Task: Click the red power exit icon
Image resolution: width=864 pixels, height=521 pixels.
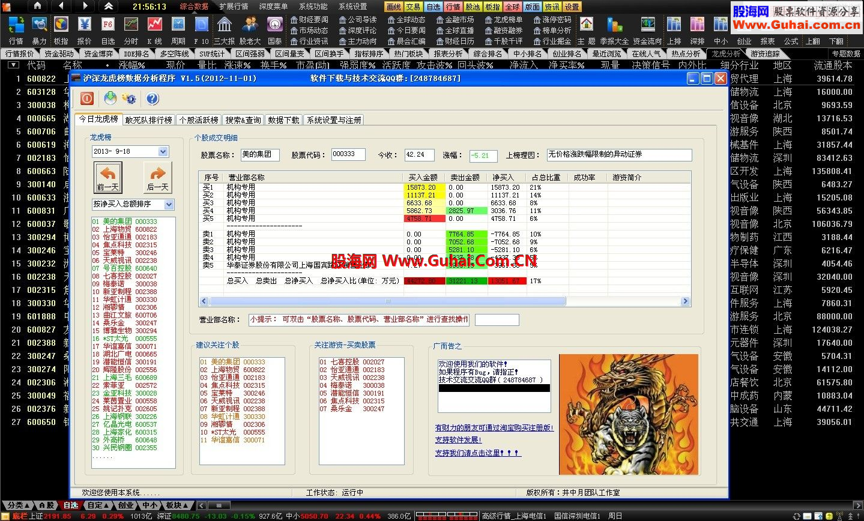Action: coord(87,98)
